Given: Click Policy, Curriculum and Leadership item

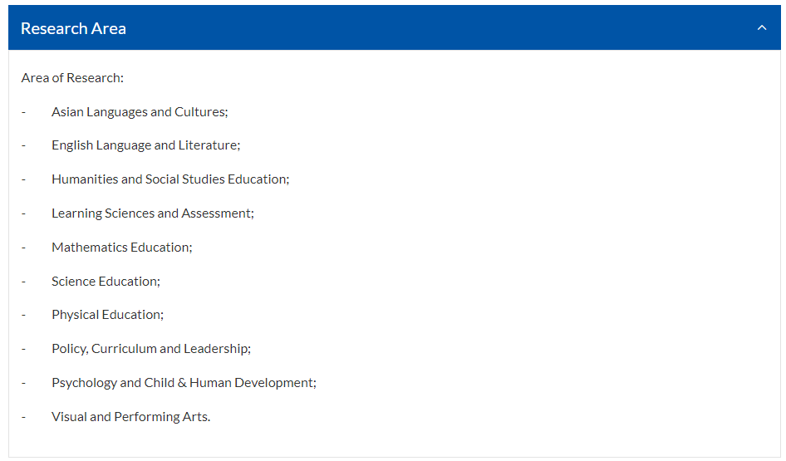Looking at the screenshot, I should tap(151, 349).
